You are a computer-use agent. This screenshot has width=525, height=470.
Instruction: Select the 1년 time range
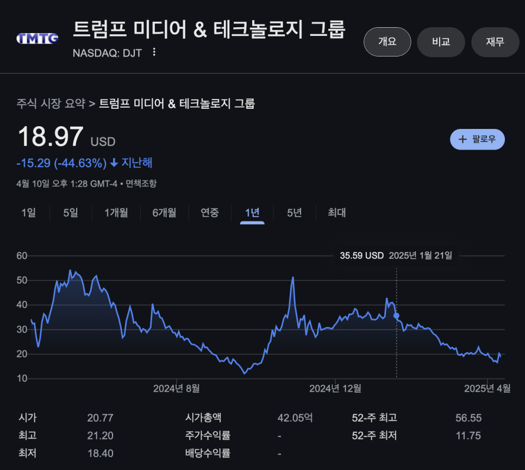pos(252,213)
